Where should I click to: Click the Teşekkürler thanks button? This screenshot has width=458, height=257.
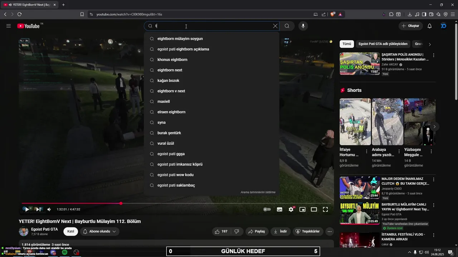[308, 231]
